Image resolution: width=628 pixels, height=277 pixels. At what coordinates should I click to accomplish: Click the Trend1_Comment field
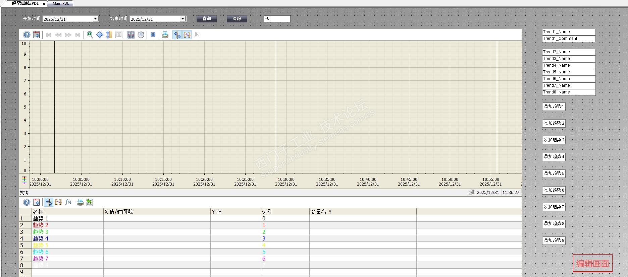(569, 39)
